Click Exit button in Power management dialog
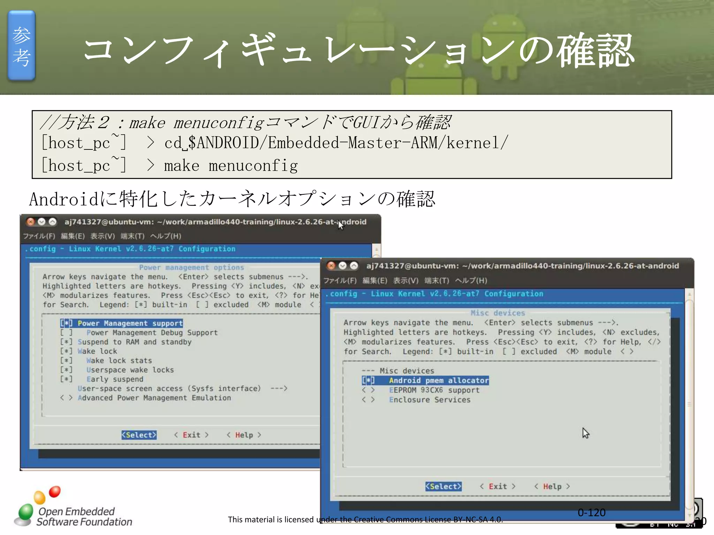The height and width of the screenshot is (535, 714). click(x=191, y=435)
